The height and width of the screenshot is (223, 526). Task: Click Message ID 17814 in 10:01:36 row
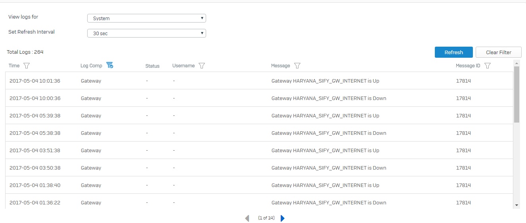pyautogui.click(x=463, y=81)
